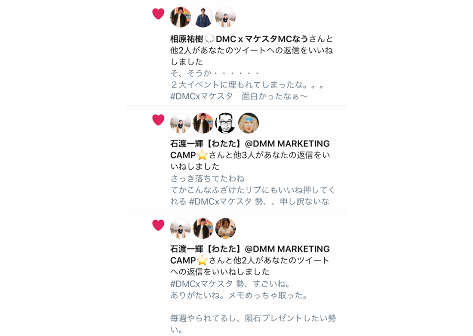
Task: Click the heart icon of third notification
Action: pos(158,225)
